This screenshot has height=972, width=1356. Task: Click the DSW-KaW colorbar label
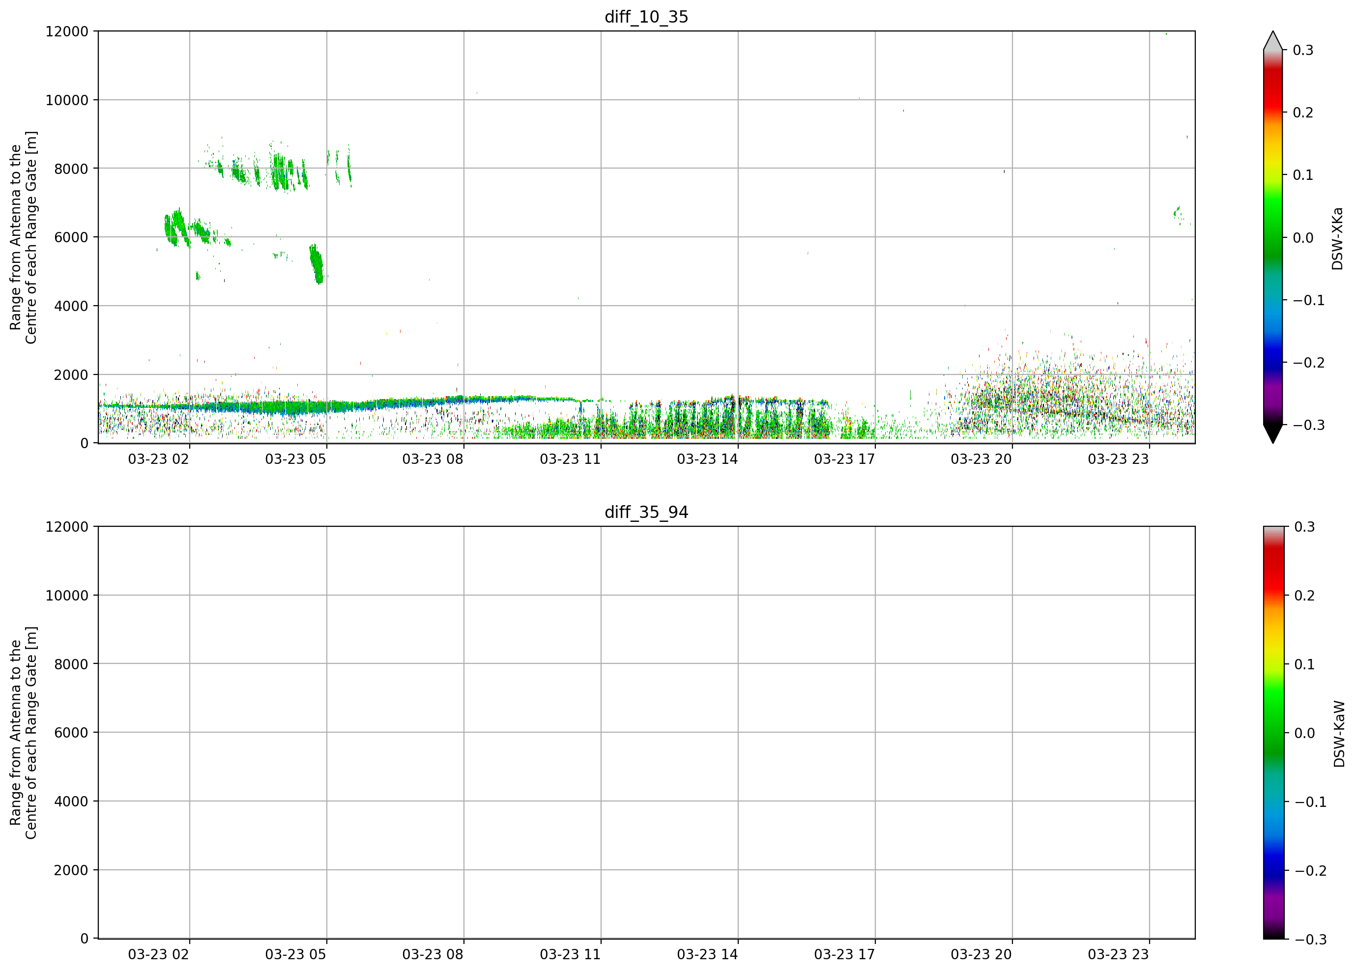point(1339,734)
